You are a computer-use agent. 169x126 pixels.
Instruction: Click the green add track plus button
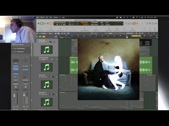[40, 37]
